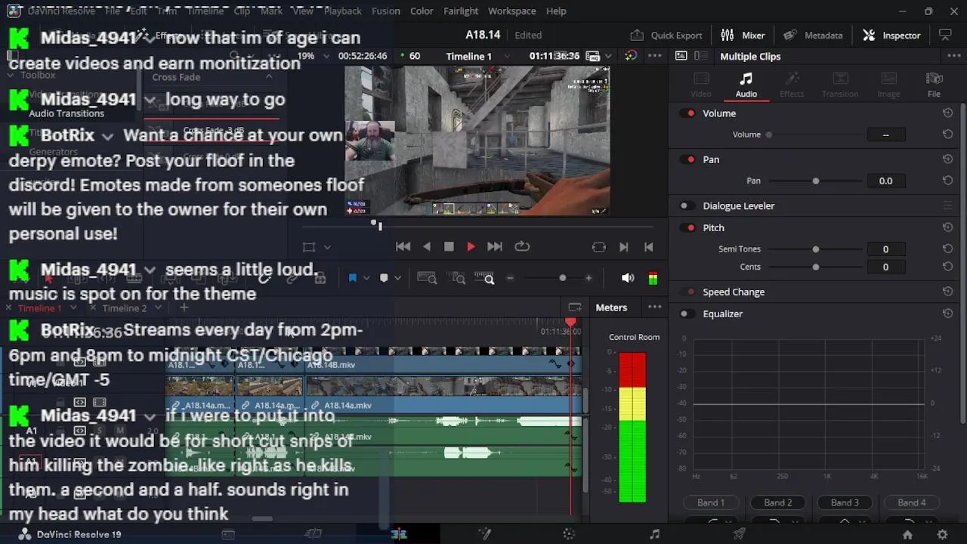Toggle the Pan section switch

coord(687,159)
